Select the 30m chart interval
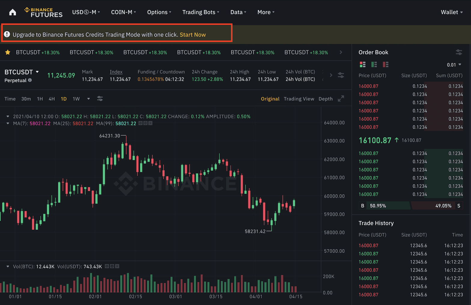This screenshot has height=305, width=471. 26,99
